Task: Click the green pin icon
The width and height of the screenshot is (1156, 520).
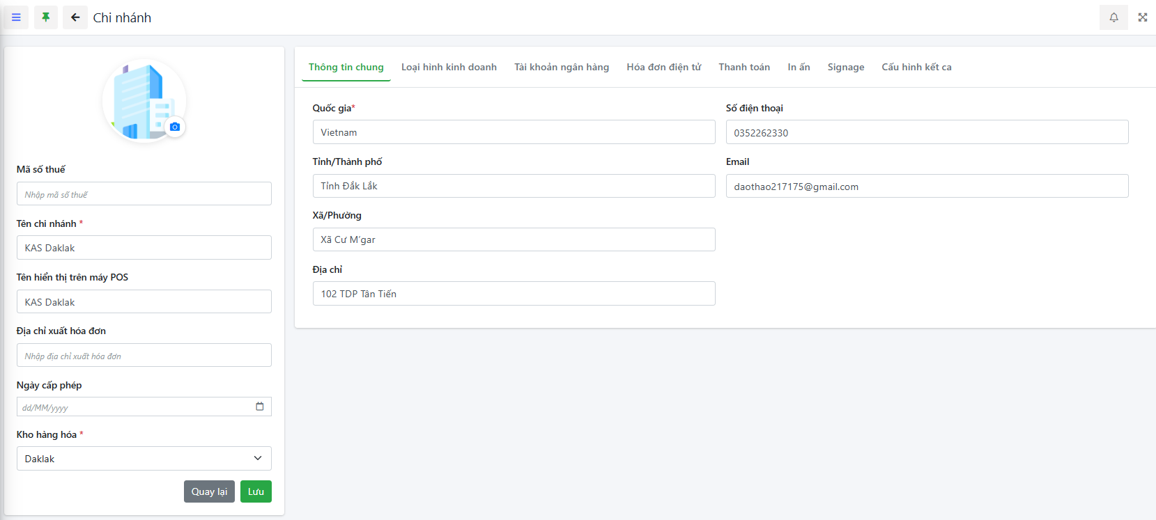Action: tap(46, 17)
